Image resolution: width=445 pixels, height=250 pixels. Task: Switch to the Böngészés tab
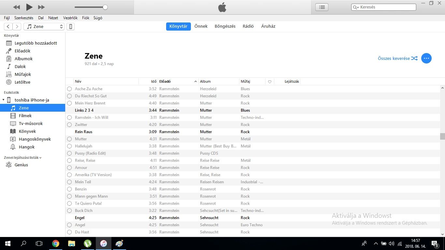click(x=225, y=26)
